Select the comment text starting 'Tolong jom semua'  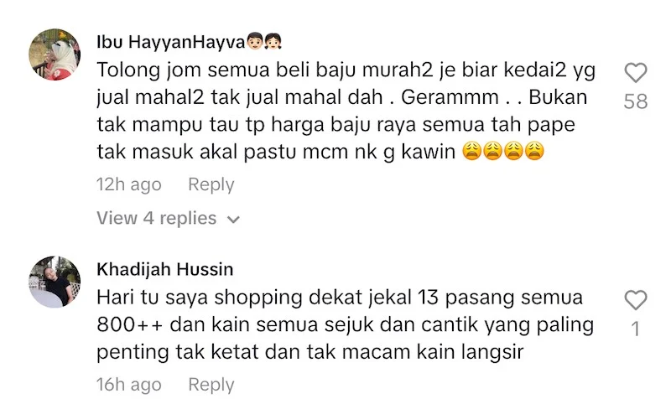[x=346, y=111]
